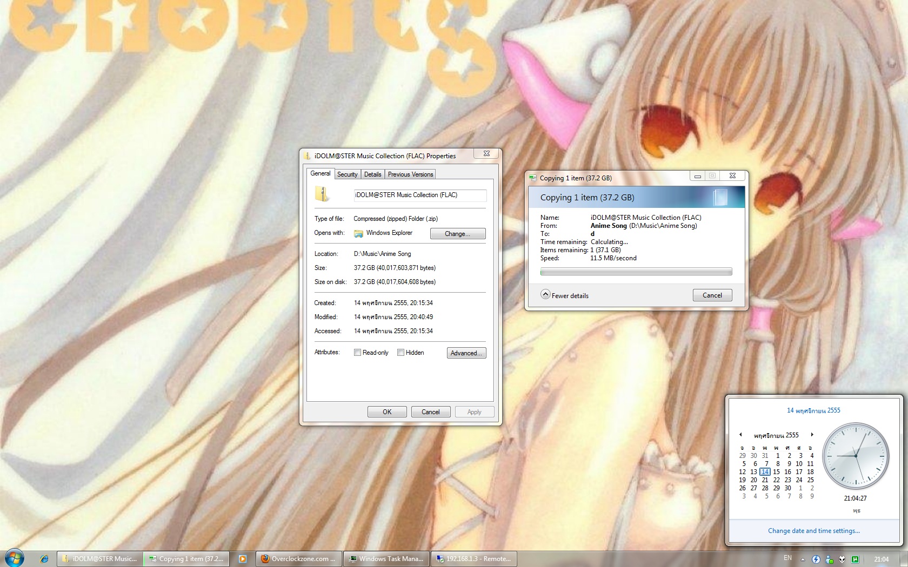Click the copy dialog title bar icon
The width and height of the screenshot is (908, 567).
533,178
